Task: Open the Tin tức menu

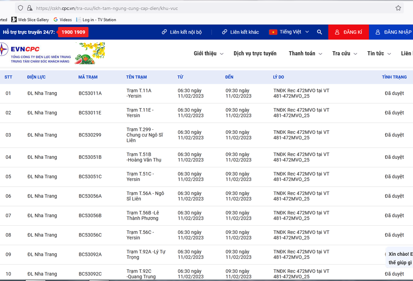Action: [379, 54]
